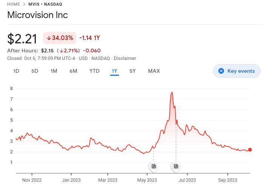Switch to the 6M range tab

coord(73,71)
